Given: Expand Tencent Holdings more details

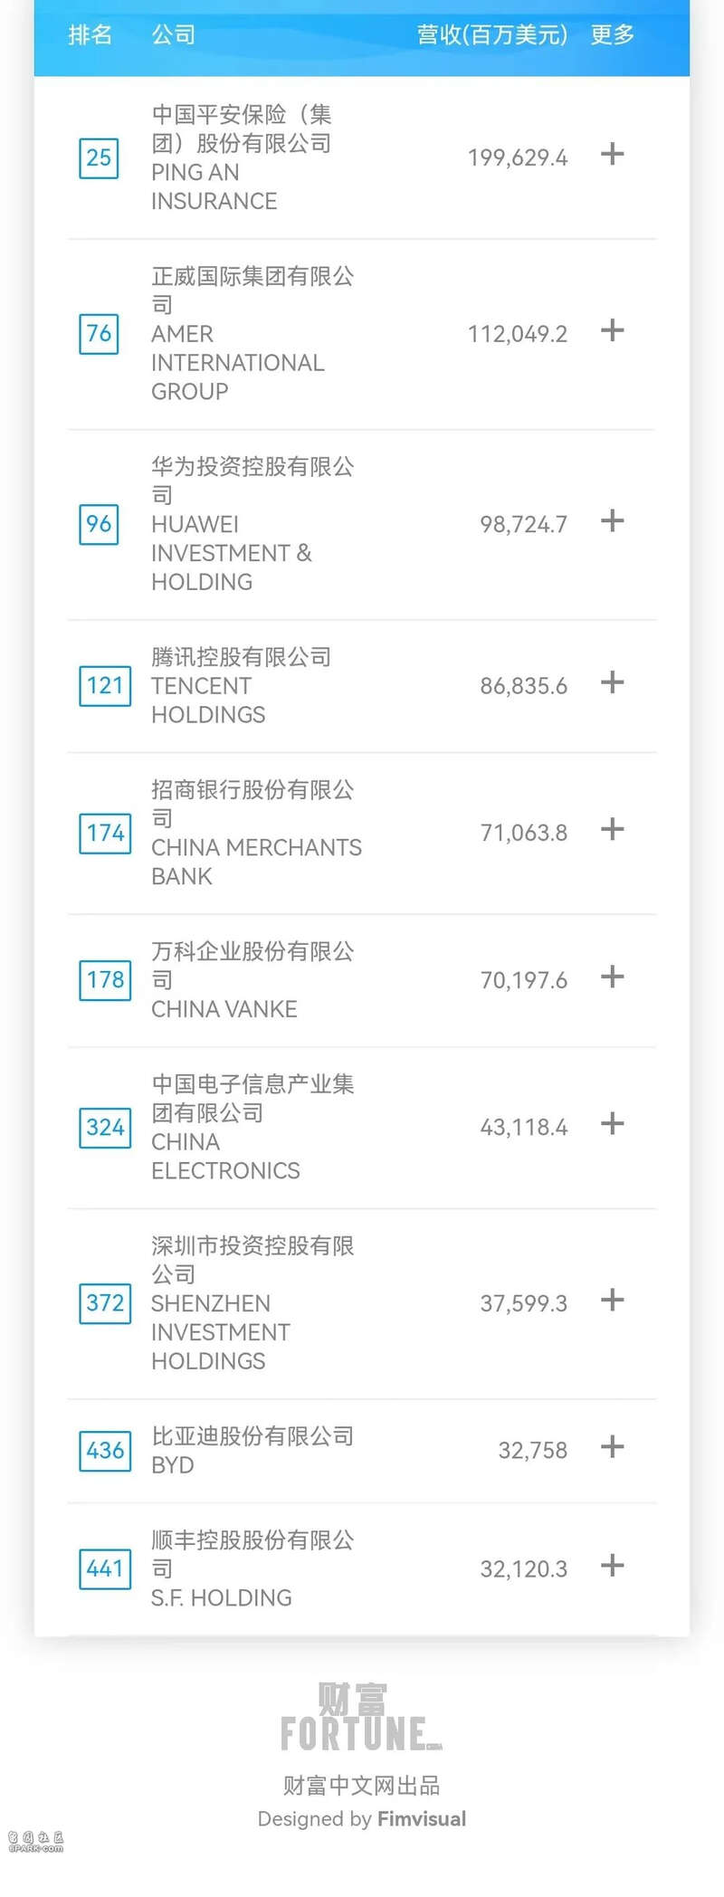Looking at the screenshot, I should click(613, 682).
